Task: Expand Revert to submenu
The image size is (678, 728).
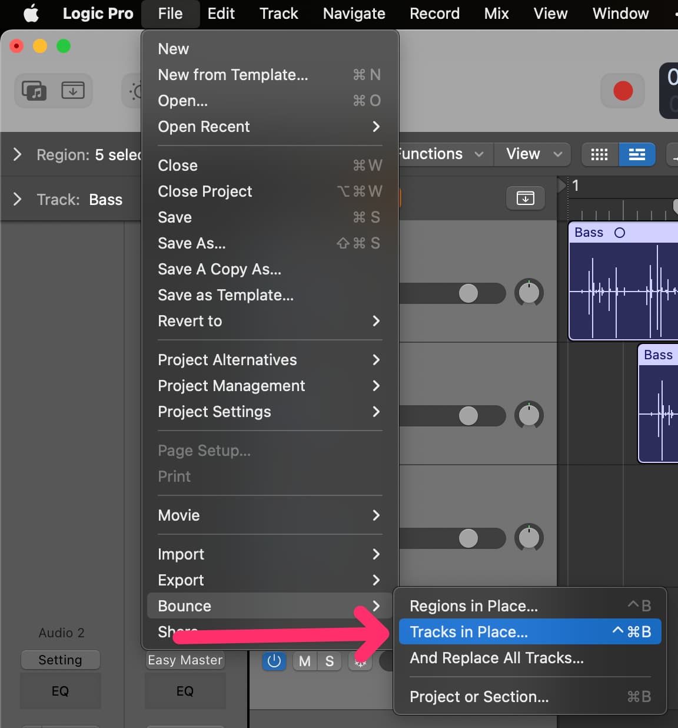Action: click(270, 321)
